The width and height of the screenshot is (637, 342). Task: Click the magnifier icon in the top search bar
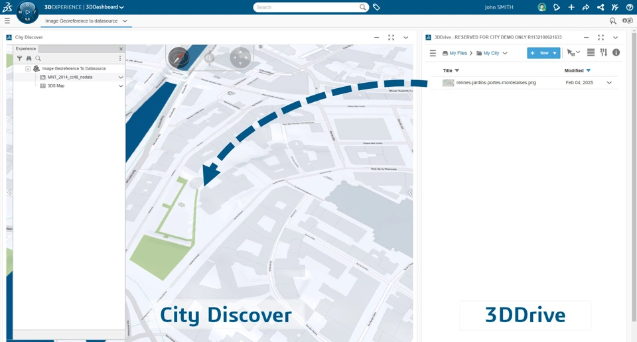362,7
